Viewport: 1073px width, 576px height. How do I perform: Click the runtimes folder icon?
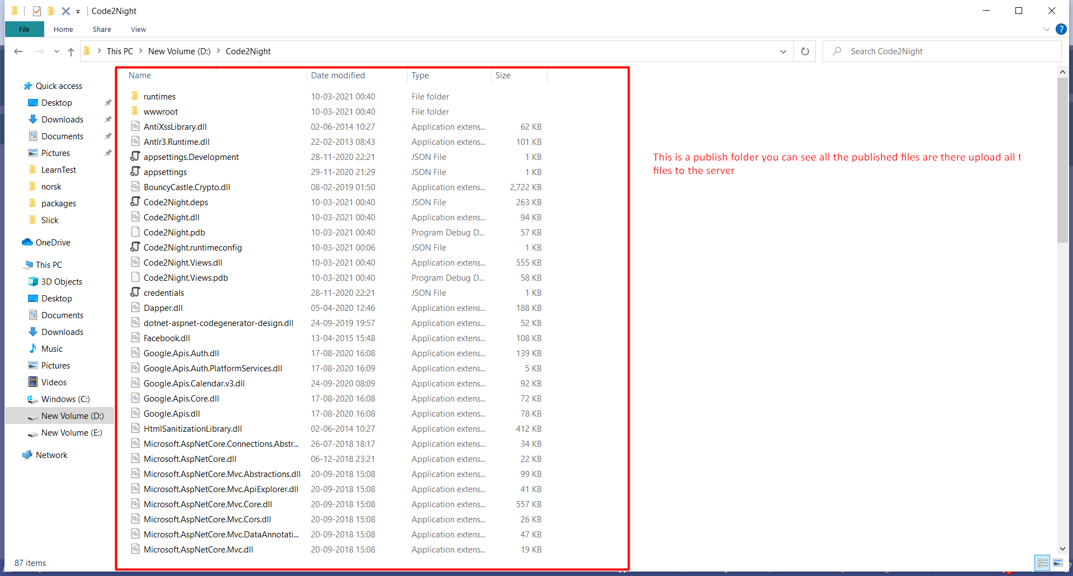coord(135,96)
